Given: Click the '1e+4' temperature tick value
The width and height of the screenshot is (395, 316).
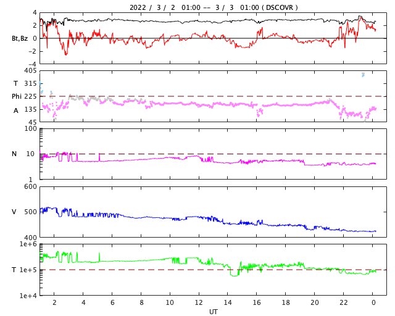Looking at the screenshot, I should (28, 296).
